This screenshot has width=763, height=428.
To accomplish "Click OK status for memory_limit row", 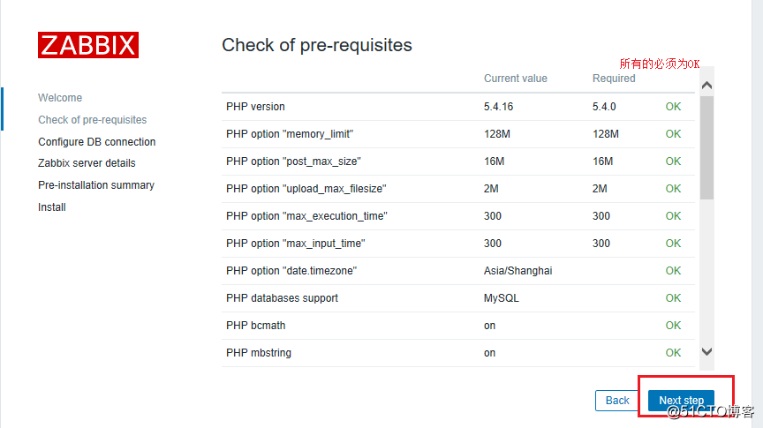I will (x=673, y=134).
